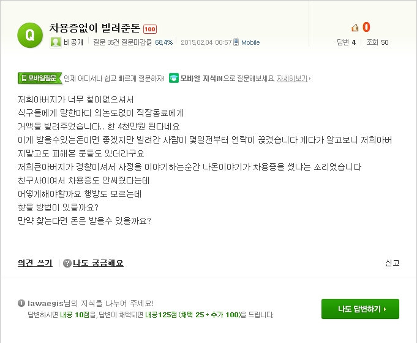Click the 비공개 author name
The height and width of the screenshot is (343, 417).
73,42
